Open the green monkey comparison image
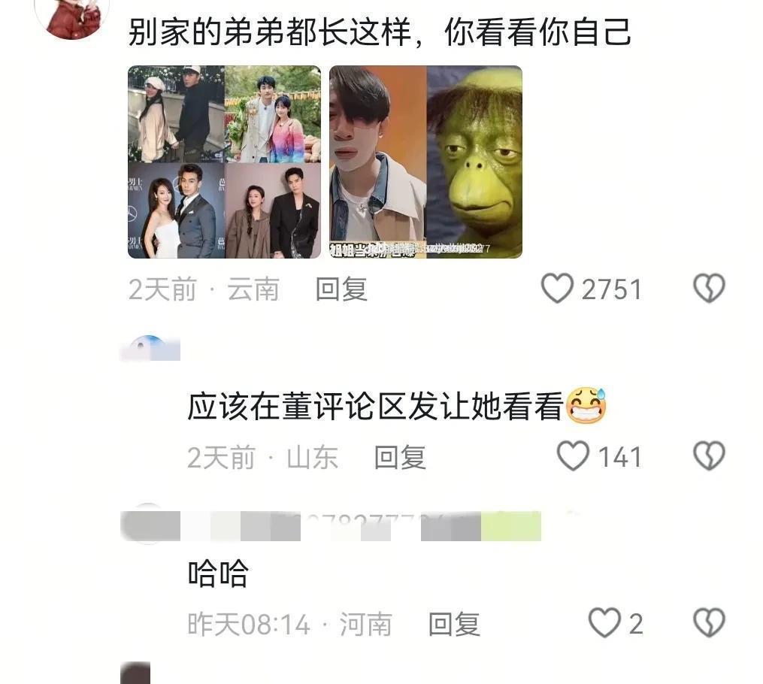The image size is (763, 684). pyautogui.click(x=425, y=162)
